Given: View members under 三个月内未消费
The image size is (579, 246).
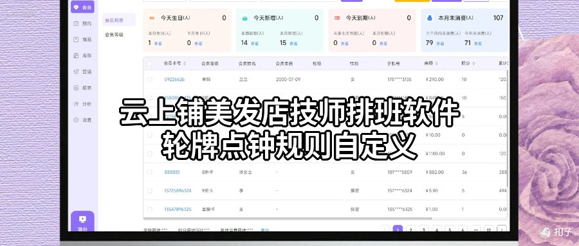Looking at the screenshot, I should point(440,43).
